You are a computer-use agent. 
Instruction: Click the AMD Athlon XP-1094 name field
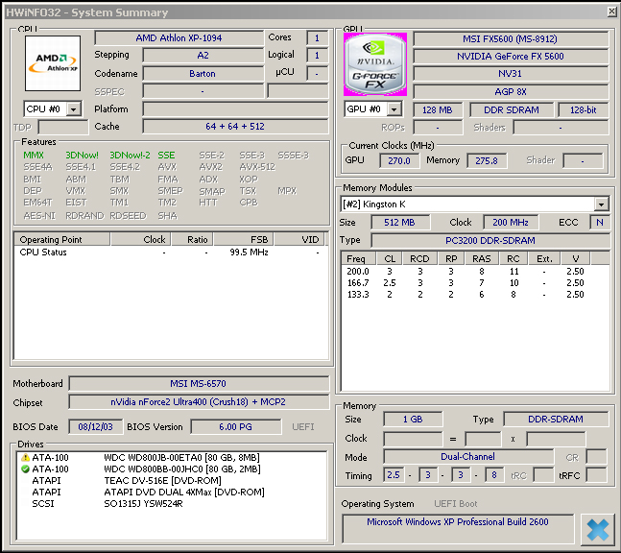click(x=179, y=38)
